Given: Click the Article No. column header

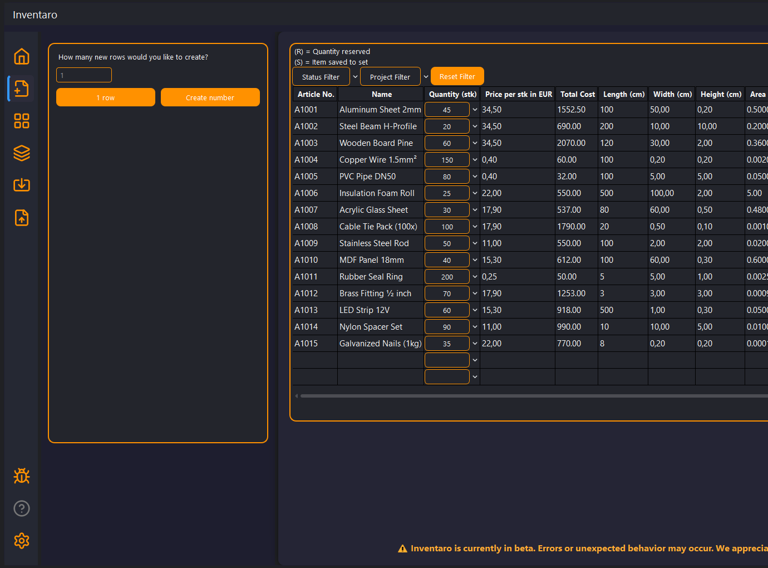Looking at the screenshot, I should click(315, 94).
